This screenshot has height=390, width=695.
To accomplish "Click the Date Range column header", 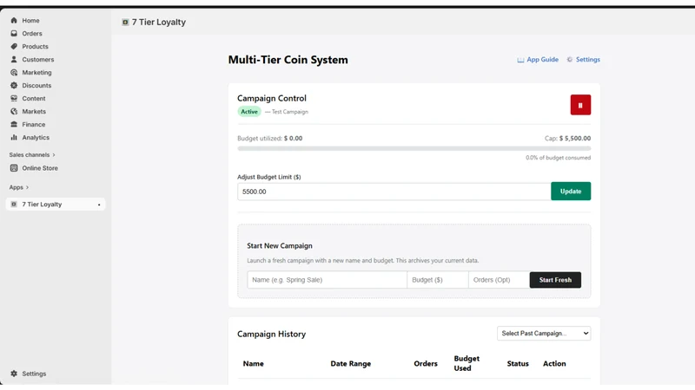I will click(x=351, y=363).
